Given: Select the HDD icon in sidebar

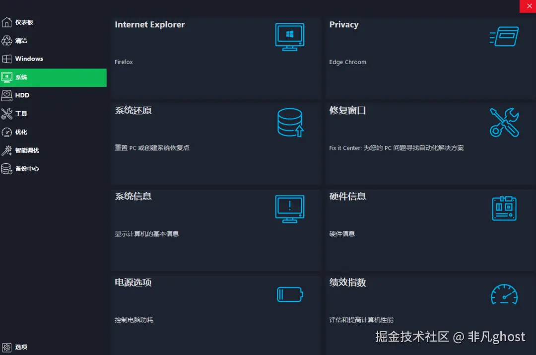Looking at the screenshot, I should pyautogui.click(x=6, y=95).
